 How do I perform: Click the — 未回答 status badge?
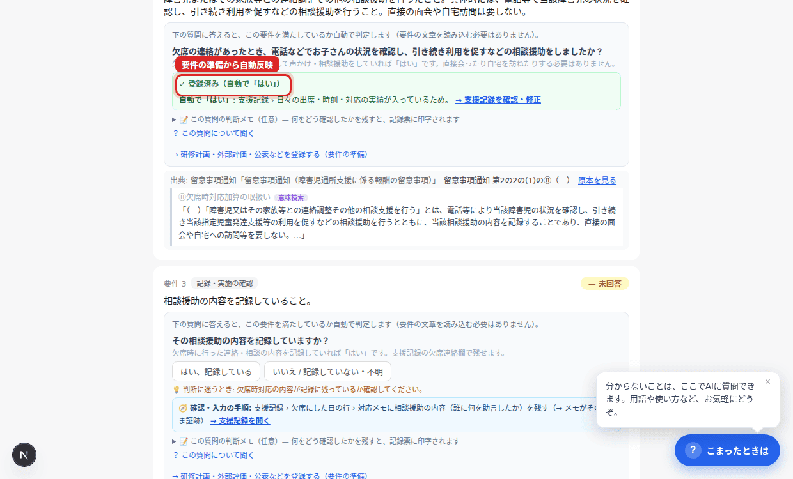pos(604,284)
